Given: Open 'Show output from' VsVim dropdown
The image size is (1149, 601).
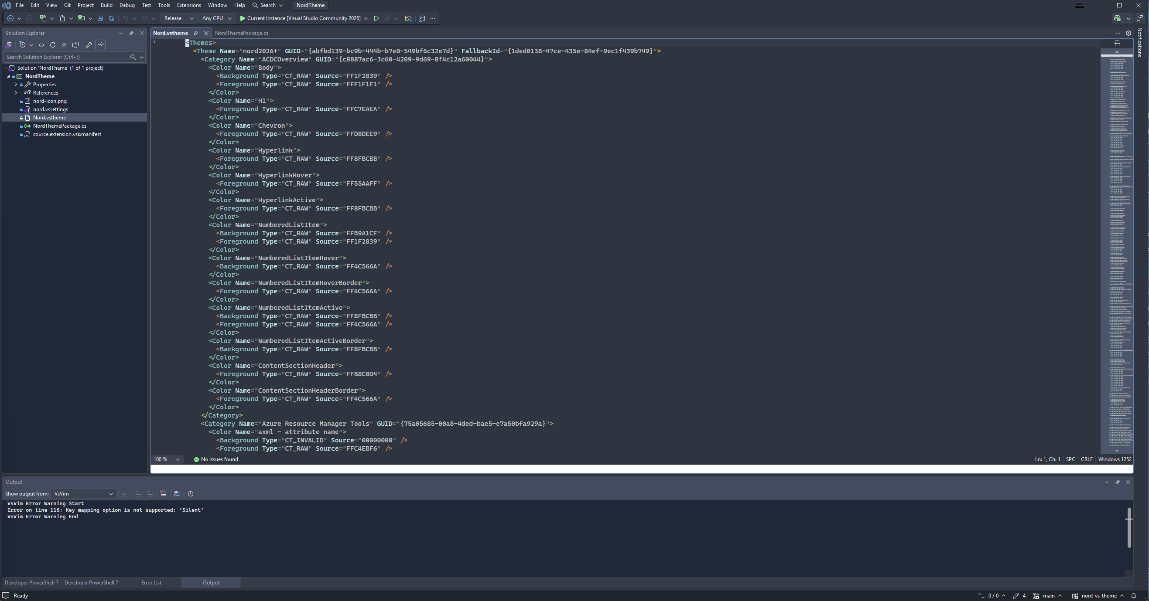Looking at the screenshot, I should click(x=83, y=494).
